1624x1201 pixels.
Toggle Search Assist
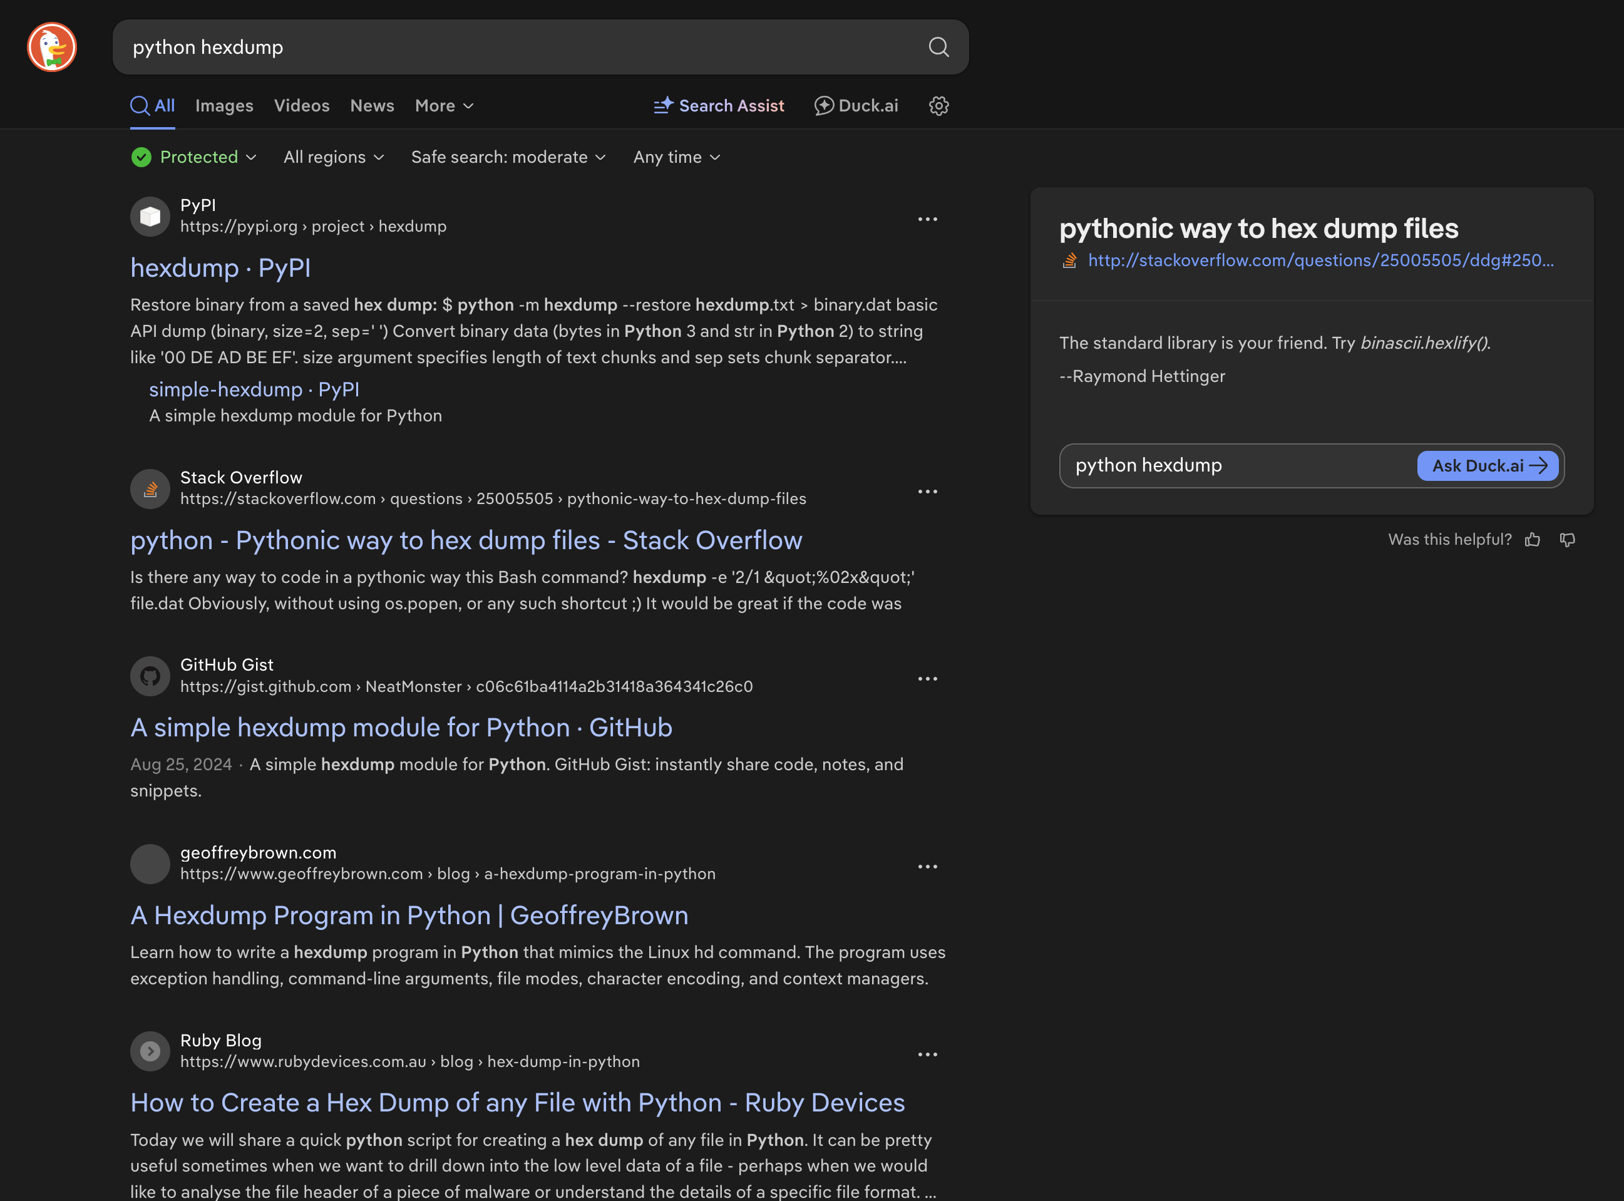click(x=719, y=106)
